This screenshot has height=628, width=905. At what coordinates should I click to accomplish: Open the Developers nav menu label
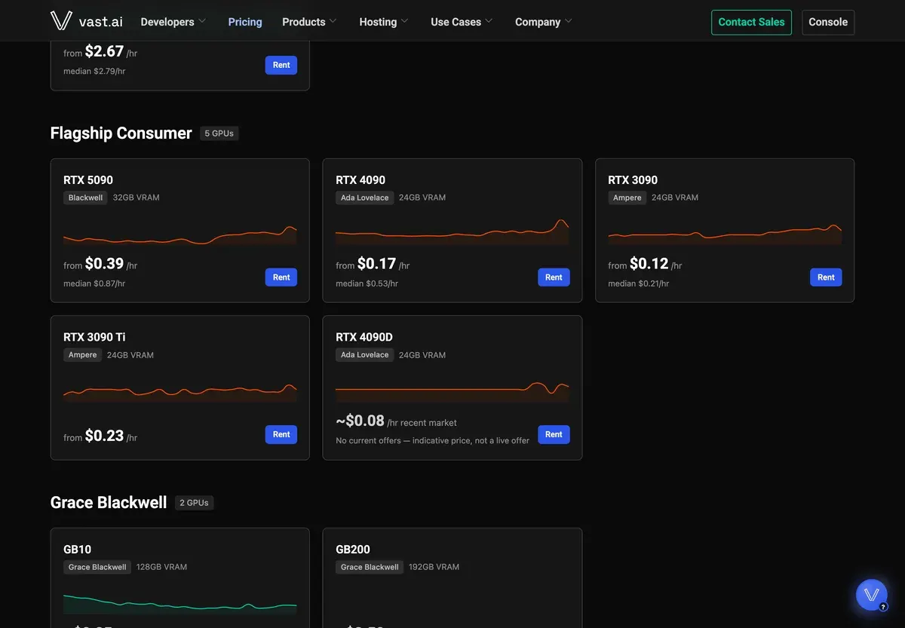[167, 22]
